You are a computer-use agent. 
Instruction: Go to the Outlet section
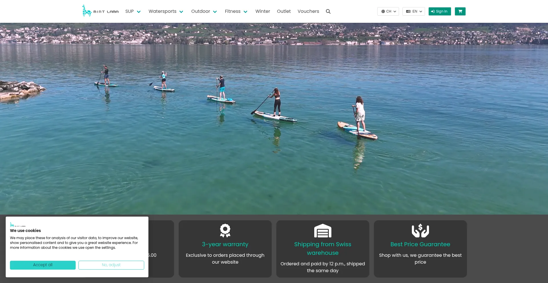284,11
